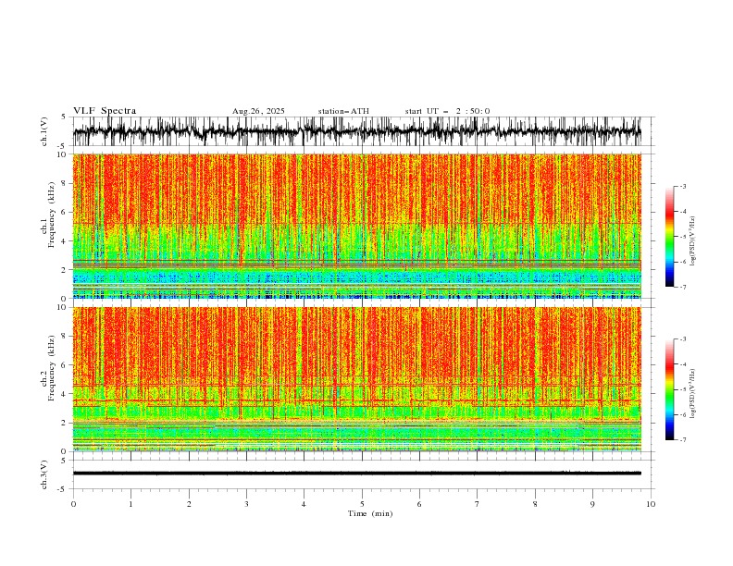The height and width of the screenshot is (566, 733).
Task: Select the ch.2 lower color scale bar
Action: (670, 389)
